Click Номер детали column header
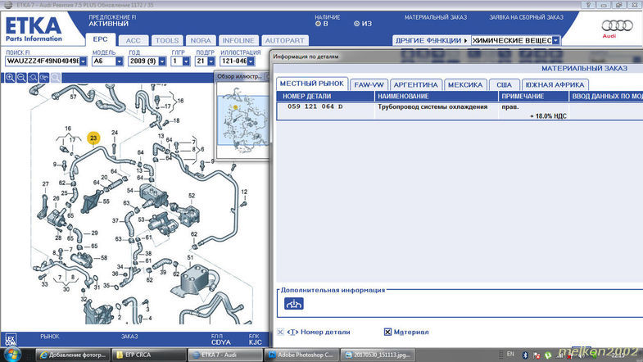This screenshot has width=643, height=362. point(326,96)
